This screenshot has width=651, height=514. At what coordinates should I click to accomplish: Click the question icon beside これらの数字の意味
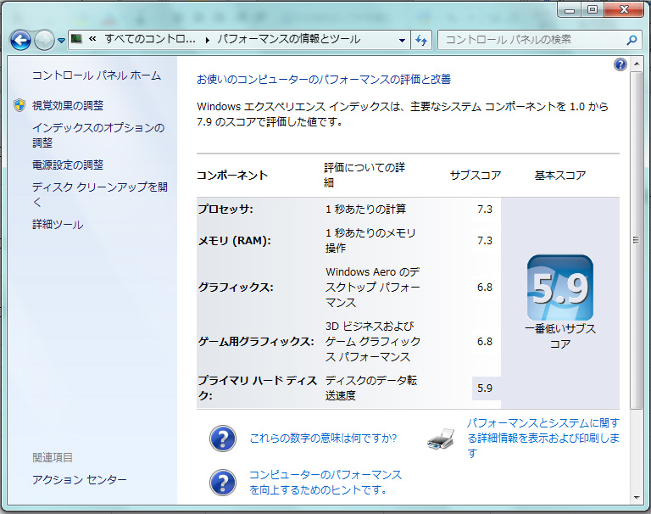pyautogui.click(x=223, y=439)
